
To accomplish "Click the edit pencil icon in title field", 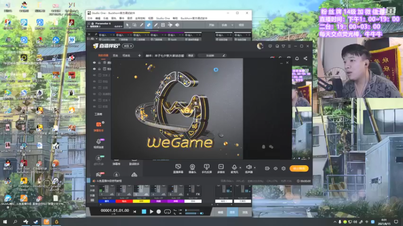I will [224, 55].
